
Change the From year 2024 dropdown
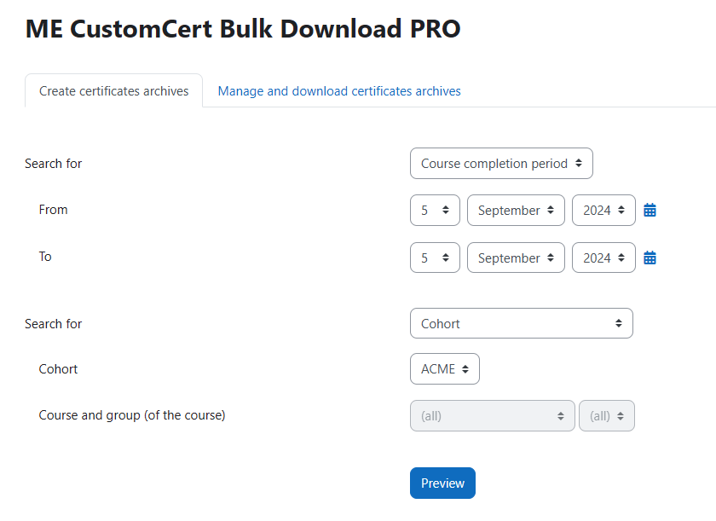(603, 210)
